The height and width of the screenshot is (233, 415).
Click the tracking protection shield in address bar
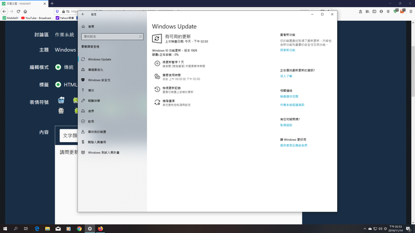58,12
